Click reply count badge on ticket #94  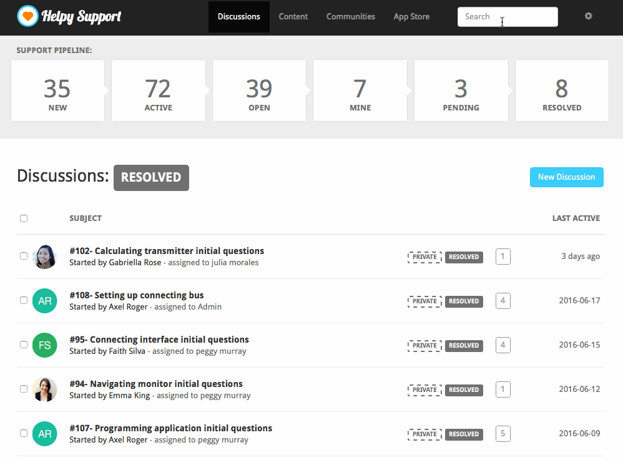pyautogui.click(x=503, y=389)
